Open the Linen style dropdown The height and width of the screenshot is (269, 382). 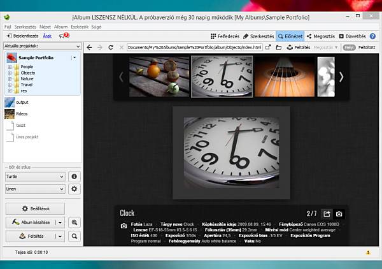coord(35,189)
